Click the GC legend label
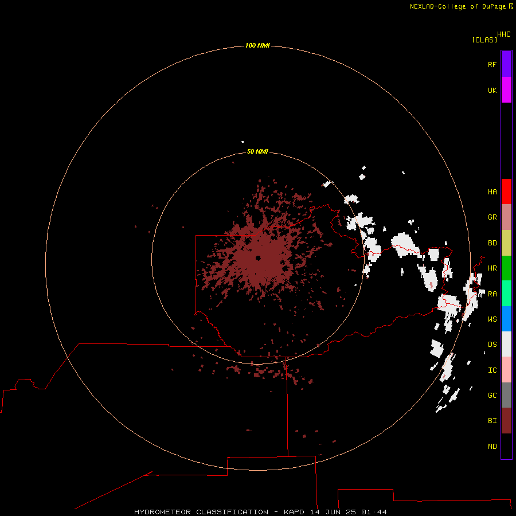516x516 pixels. coord(492,396)
